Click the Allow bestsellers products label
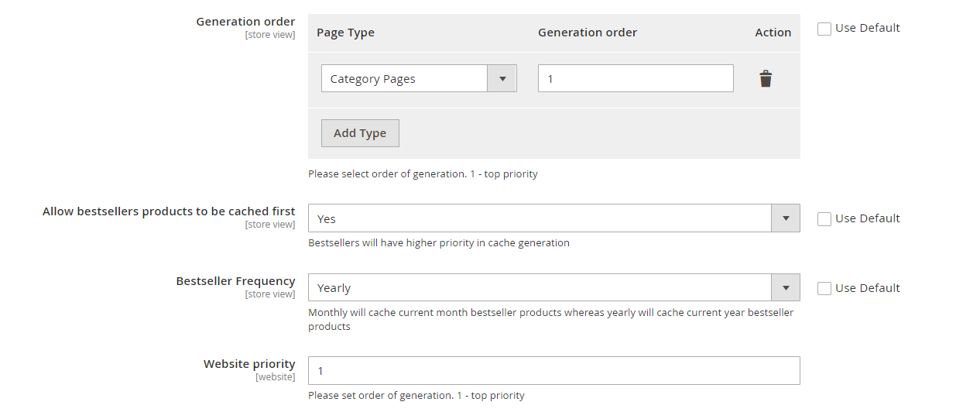The width and height of the screenshot is (956, 419). (169, 211)
